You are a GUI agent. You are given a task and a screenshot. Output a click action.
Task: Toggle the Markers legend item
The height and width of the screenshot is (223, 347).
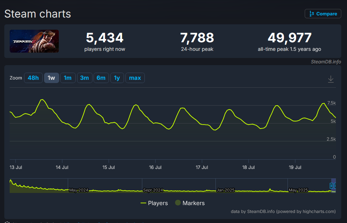click(190, 203)
